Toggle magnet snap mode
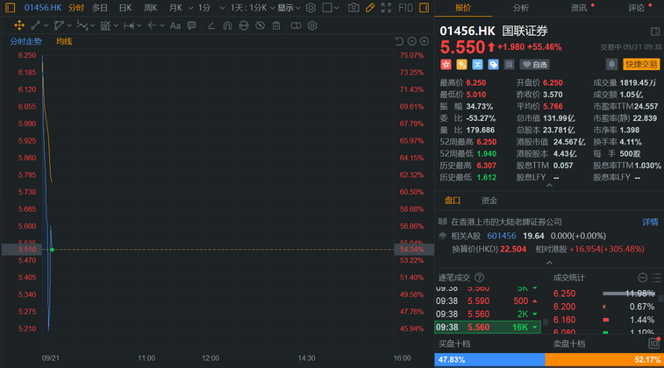Viewport: 664px width, 368px height. tap(227, 25)
